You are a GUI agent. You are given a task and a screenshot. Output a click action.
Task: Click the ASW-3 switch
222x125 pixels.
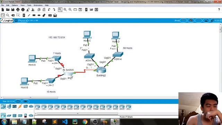(89, 56)
